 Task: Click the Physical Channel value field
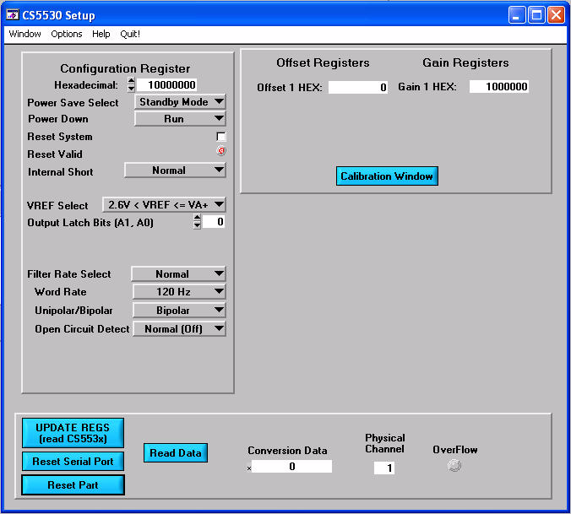point(384,468)
